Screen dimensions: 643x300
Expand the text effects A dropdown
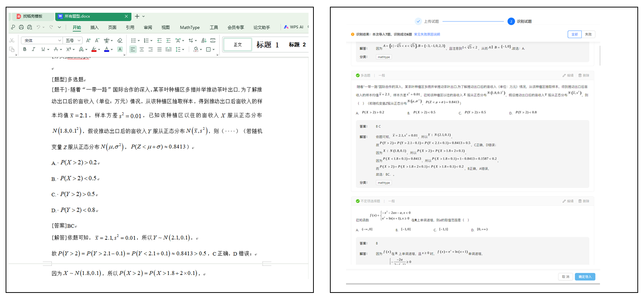point(87,50)
